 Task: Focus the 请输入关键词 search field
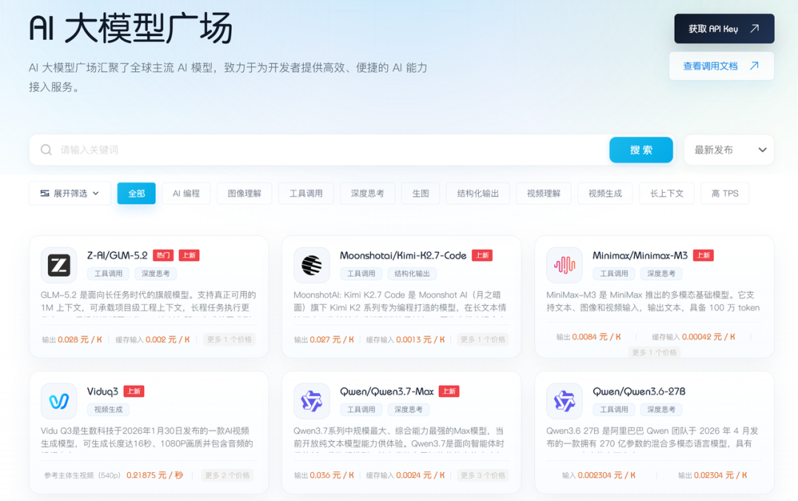pyautogui.click(x=319, y=150)
